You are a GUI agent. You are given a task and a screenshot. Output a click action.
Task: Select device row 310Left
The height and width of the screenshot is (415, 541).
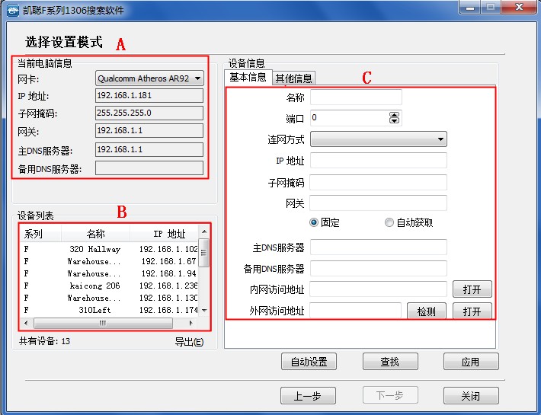click(110, 310)
